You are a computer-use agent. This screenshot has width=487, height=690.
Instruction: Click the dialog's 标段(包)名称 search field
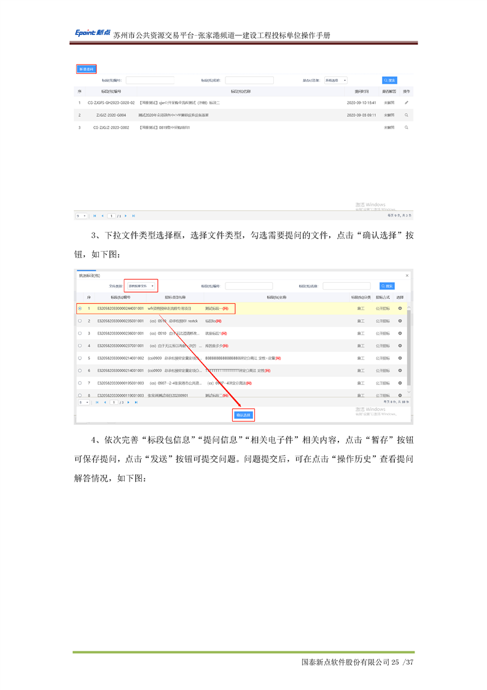coord(346,286)
